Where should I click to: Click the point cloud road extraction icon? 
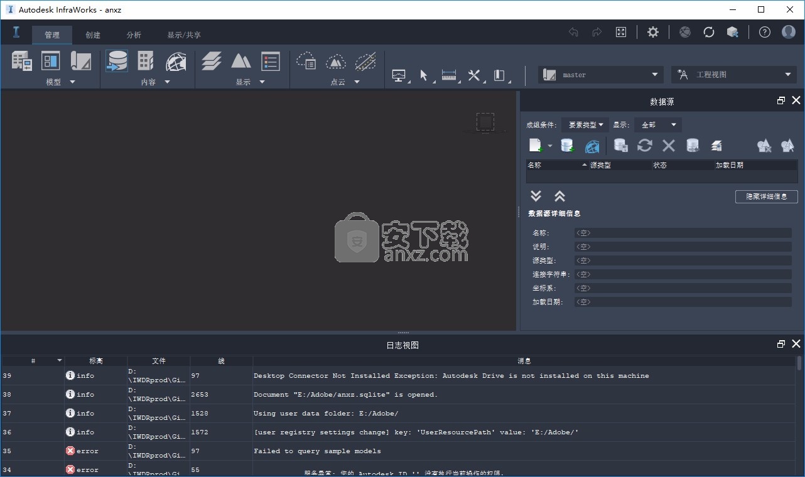coord(365,61)
